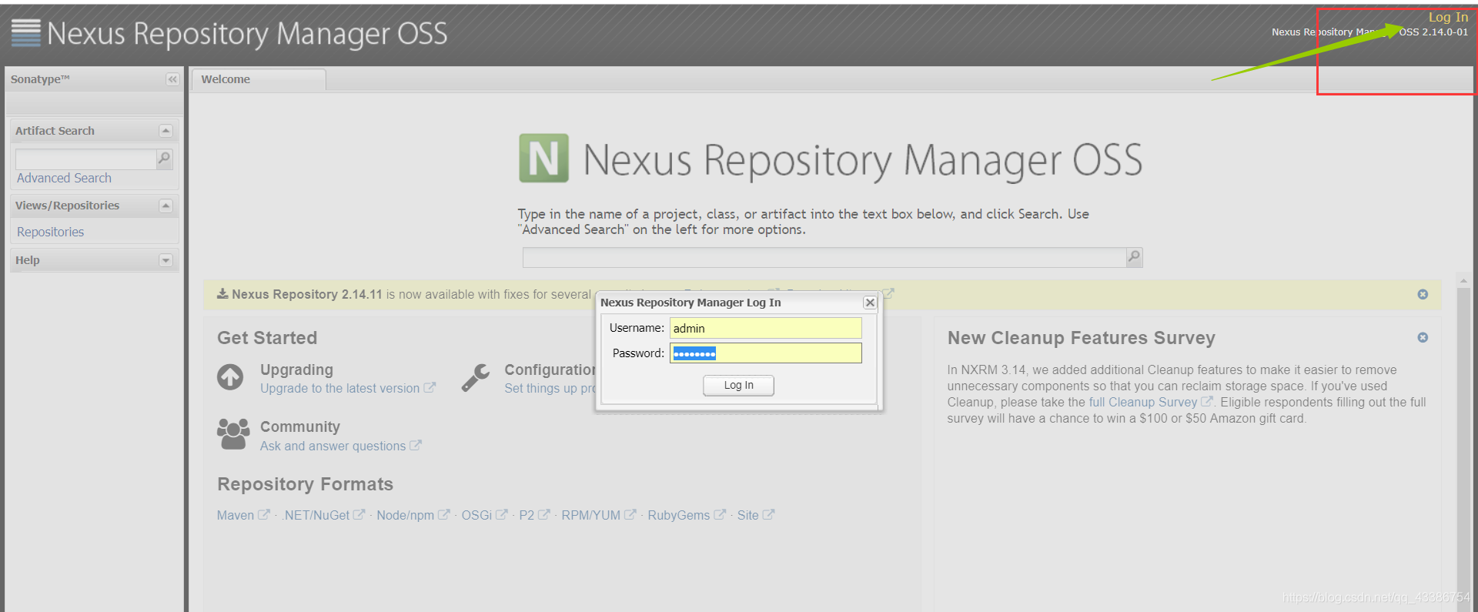Open Repositories in the sidebar

coord(50,232)
